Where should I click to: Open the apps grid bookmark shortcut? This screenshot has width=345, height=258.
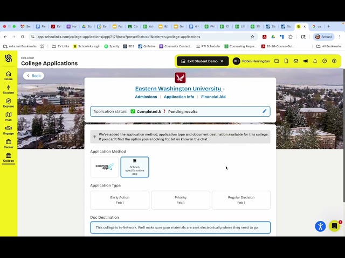43,46
